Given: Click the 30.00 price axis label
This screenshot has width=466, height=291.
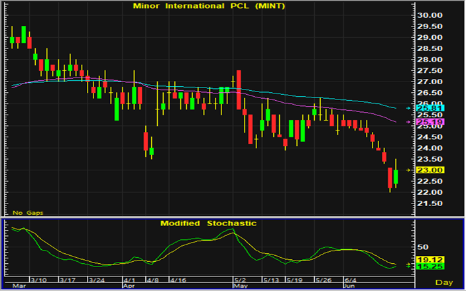Looking at the screenshot, I should 430,15.
